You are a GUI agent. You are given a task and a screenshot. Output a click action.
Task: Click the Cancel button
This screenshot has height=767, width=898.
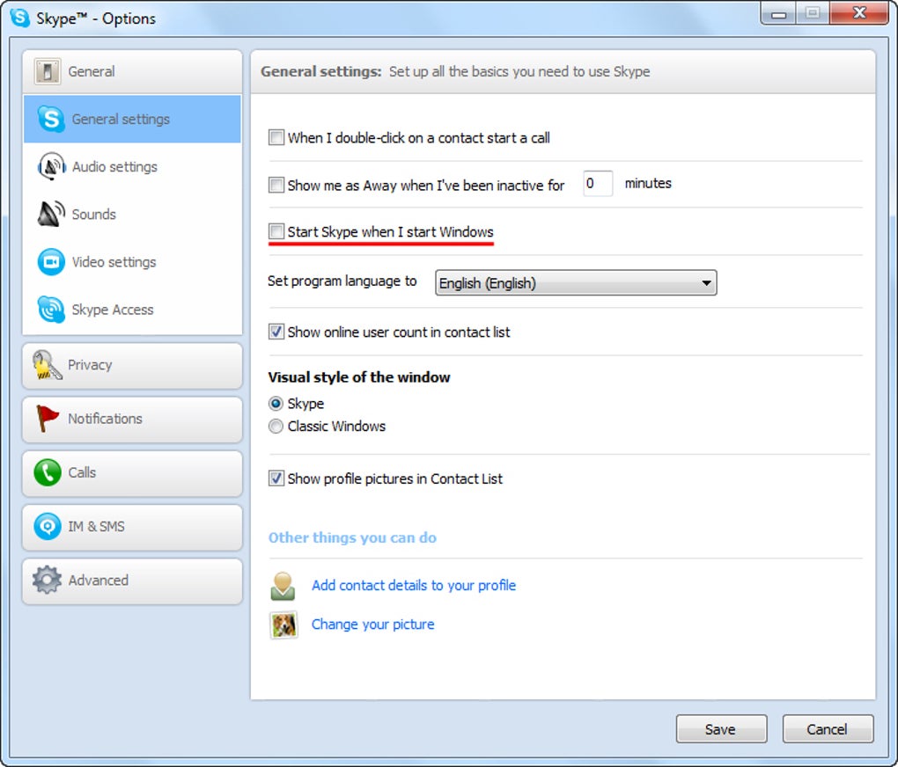point(828,728)
